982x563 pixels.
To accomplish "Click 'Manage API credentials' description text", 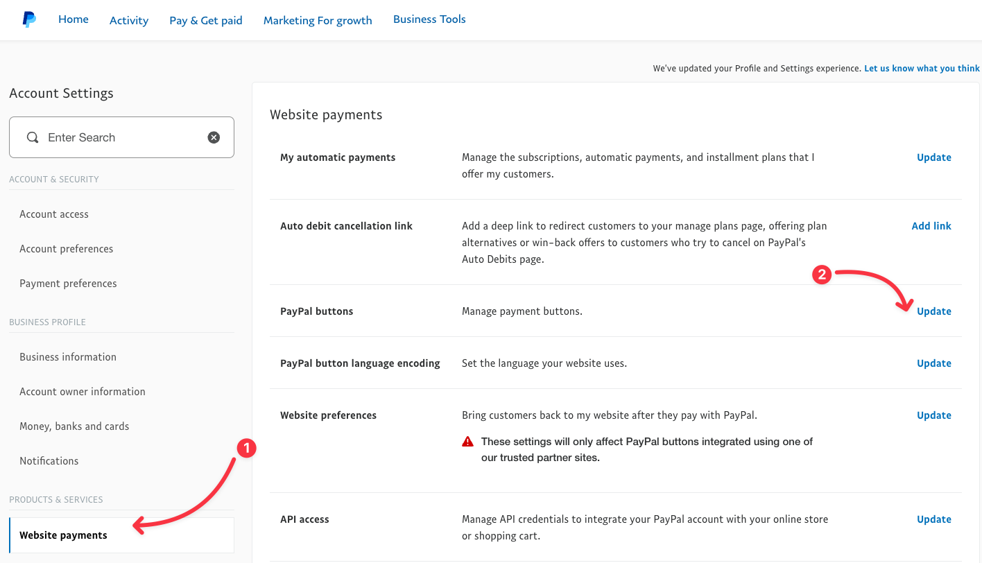I will pos(645,528).
